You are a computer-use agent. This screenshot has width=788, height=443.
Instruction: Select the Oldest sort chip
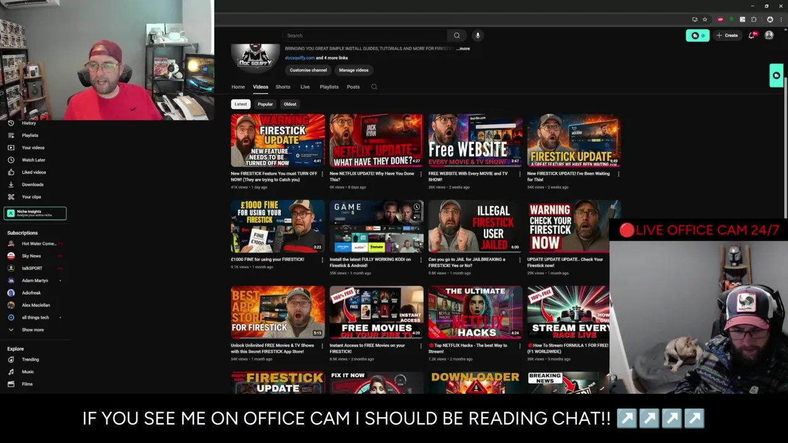point(290,104)
